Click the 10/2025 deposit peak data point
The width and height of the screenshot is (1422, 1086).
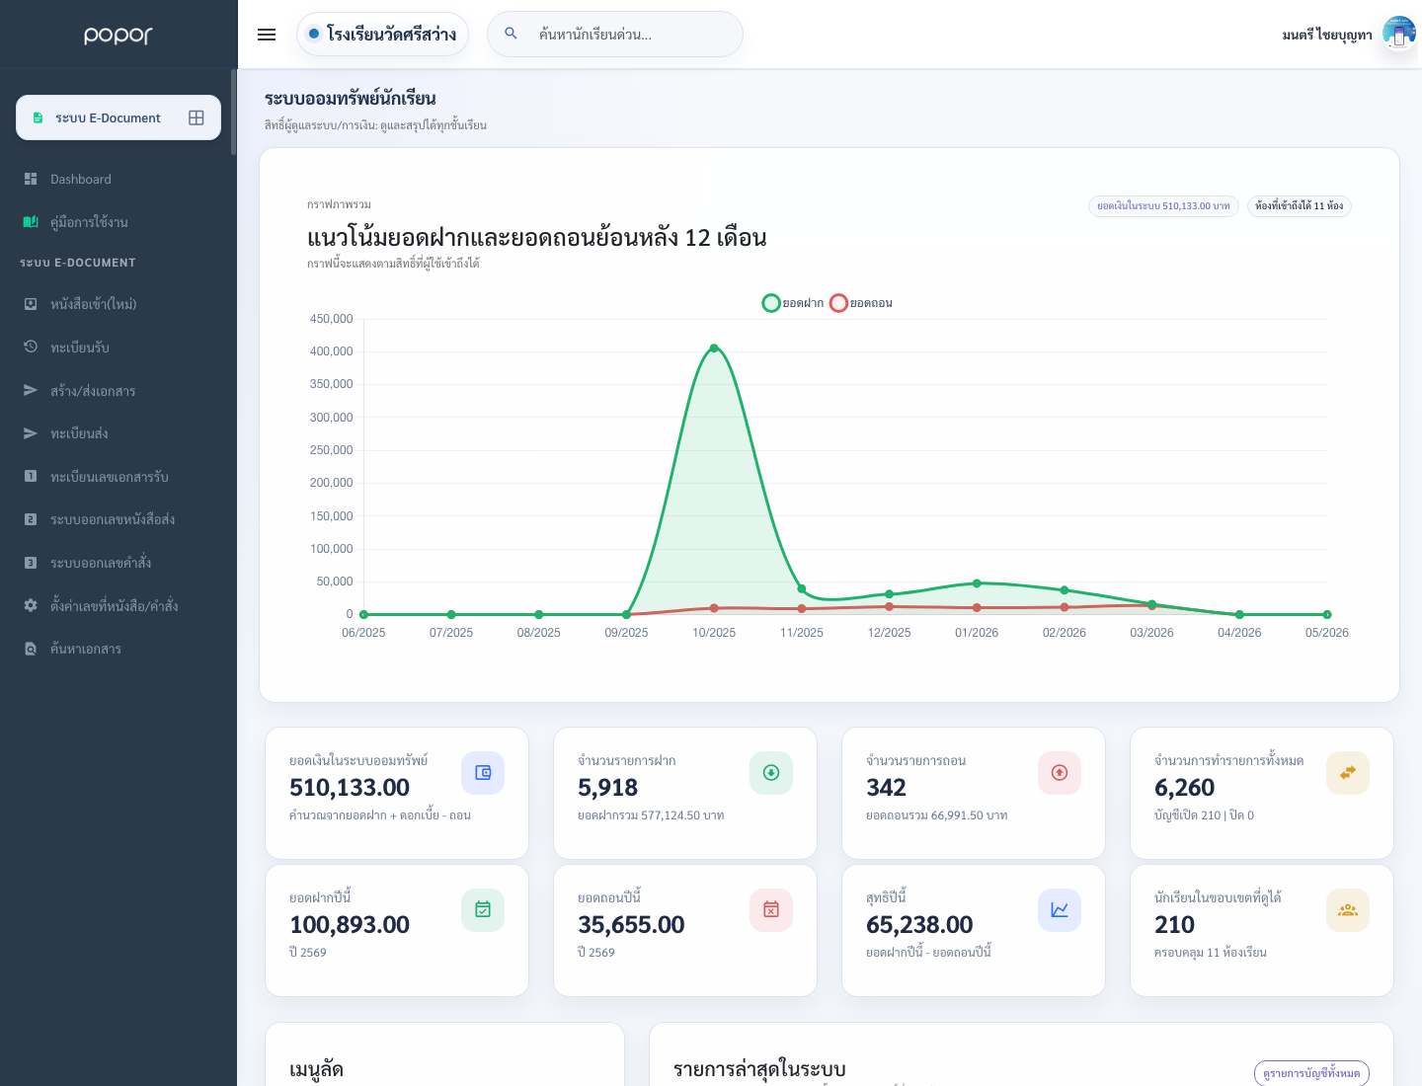click(x=714, y=348)
